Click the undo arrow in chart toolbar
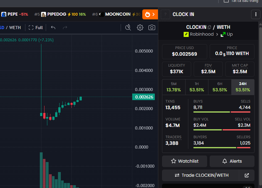The image size is (262, 188). point(53,28)
